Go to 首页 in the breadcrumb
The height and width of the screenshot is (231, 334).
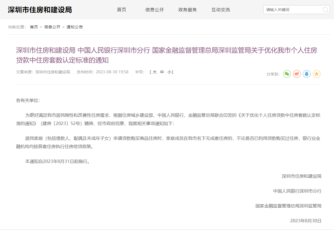pyautogui.click(x=34, y=27)
